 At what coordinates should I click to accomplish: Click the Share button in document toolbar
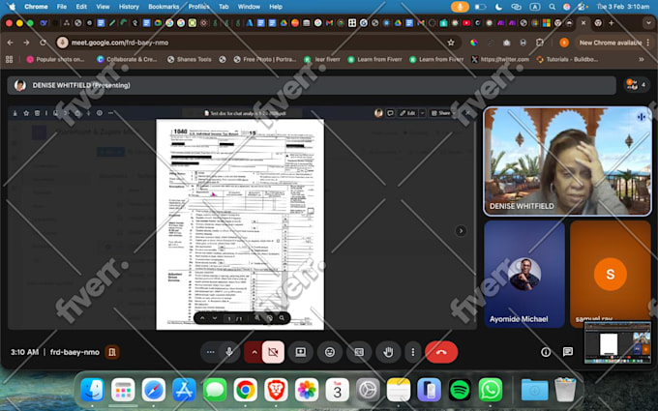click(x=441, y=113)
